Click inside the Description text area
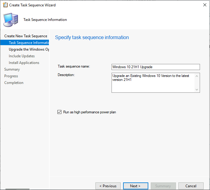The image size is (210, 190). pos(156,83)
